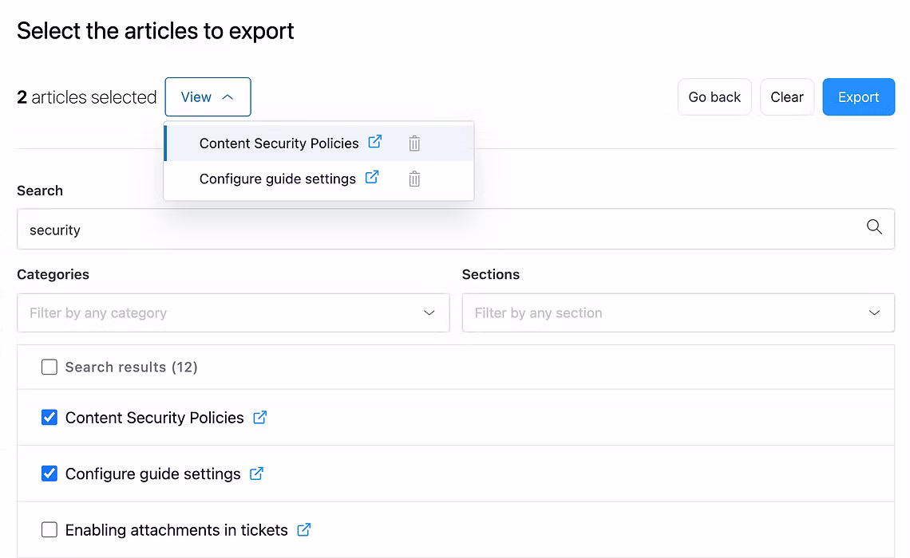The width and height of the screenshot is (910, 558).
Task: Open Enabling attachments in tickets external link
Action: pyautogui.click(x=304, y=529)
